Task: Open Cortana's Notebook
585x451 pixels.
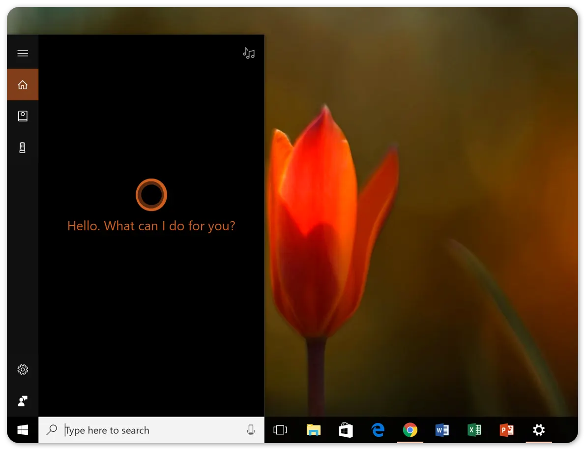Action: click(23, 116)
